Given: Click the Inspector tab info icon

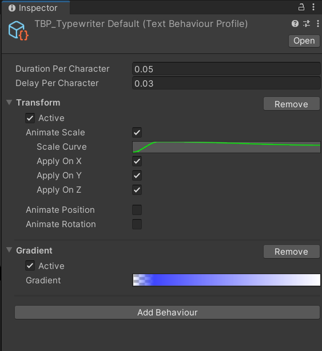Looking at the screenshot, I should pos(12,8).
